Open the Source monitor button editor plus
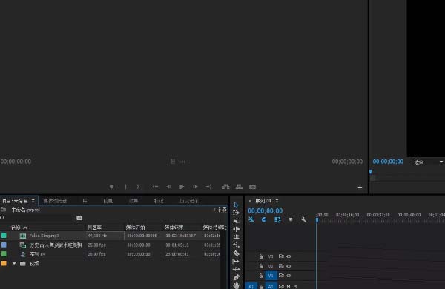 [x=360, y=187]
